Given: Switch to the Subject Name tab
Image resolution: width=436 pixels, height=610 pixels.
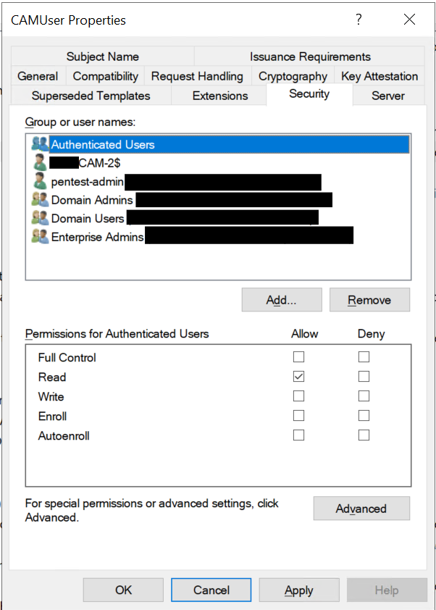Looking at the screenshot, I should coord(102,57).
